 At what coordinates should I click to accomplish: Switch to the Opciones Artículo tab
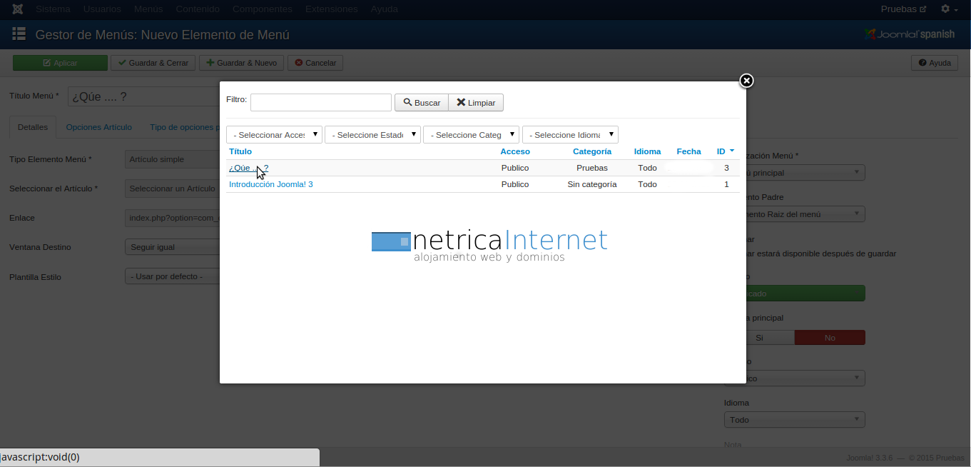(98, 127)
